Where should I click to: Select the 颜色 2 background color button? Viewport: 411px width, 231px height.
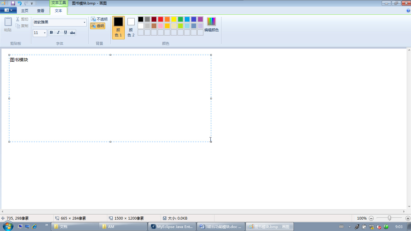pyautogui.click(x=131, y=28)
